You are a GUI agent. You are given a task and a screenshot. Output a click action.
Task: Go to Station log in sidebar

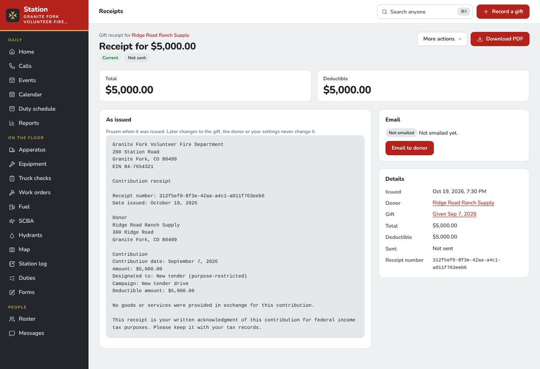(44, 264)
